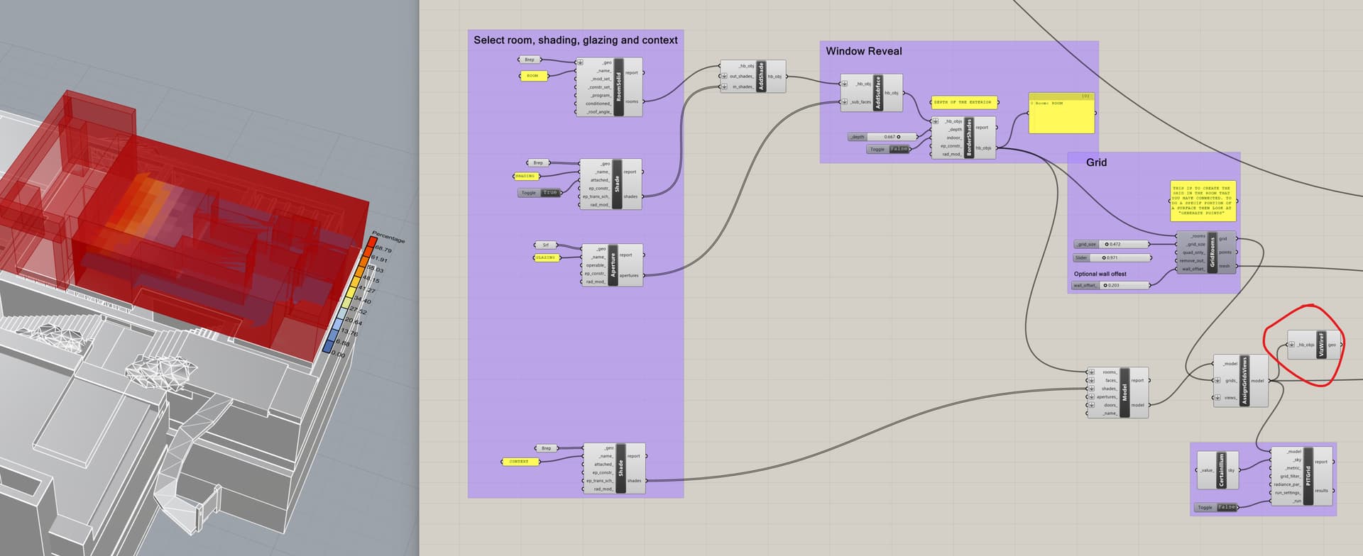Select the Brep parameter wired to SHADING Shade
This screenshot has width=1363, height=556.
[538, 163]
